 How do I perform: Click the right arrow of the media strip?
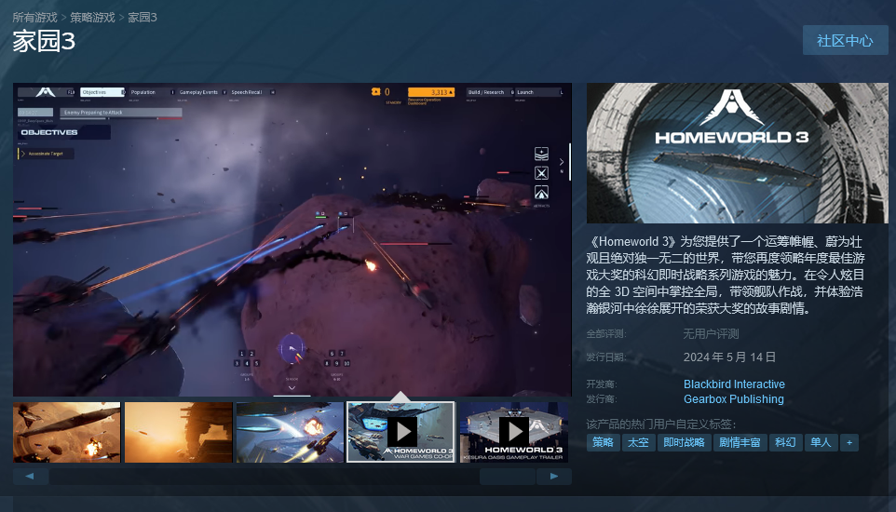click(x=554, y=477)
